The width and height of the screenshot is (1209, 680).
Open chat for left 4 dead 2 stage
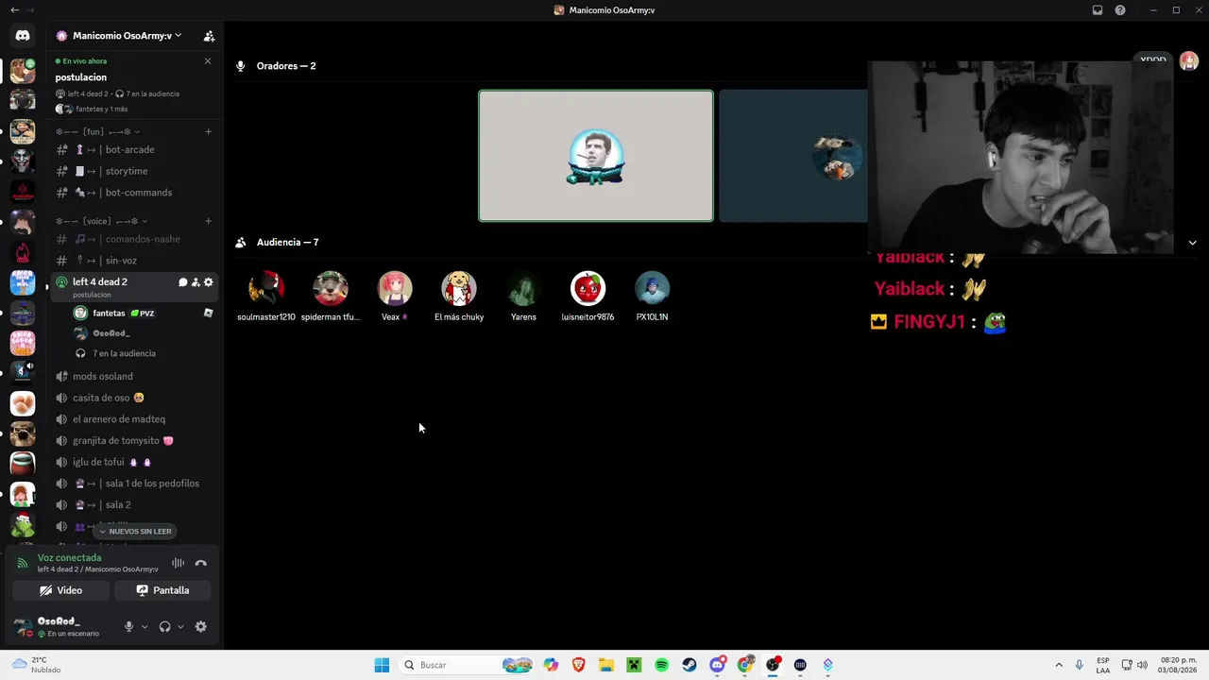(183, 282)
